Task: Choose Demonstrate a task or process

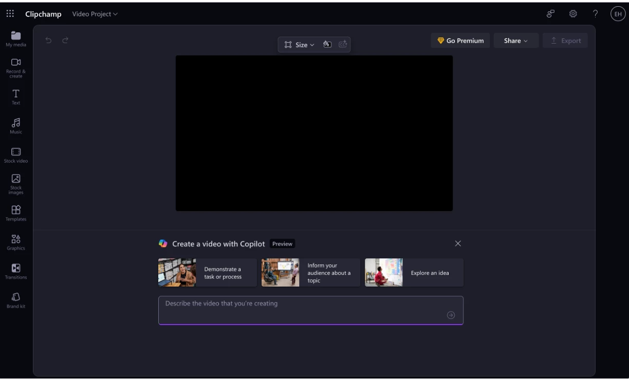Action: [208, 273]
